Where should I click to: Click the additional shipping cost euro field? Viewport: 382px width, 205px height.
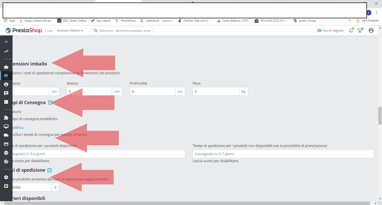click(32, 187)
